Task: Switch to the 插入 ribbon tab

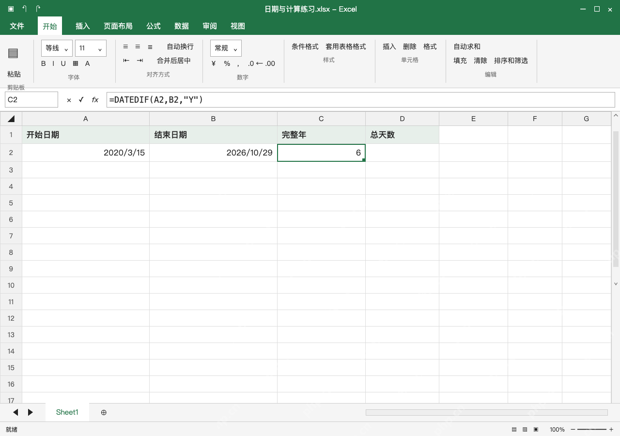Action: click(x=83, y=26)
